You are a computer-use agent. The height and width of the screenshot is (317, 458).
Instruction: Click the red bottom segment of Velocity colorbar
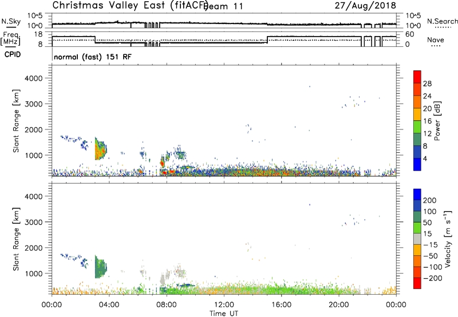tap(417, 283)
